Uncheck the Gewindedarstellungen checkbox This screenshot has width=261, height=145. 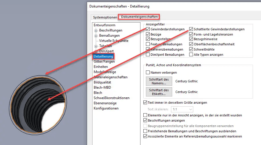click(x=148, y=29)
